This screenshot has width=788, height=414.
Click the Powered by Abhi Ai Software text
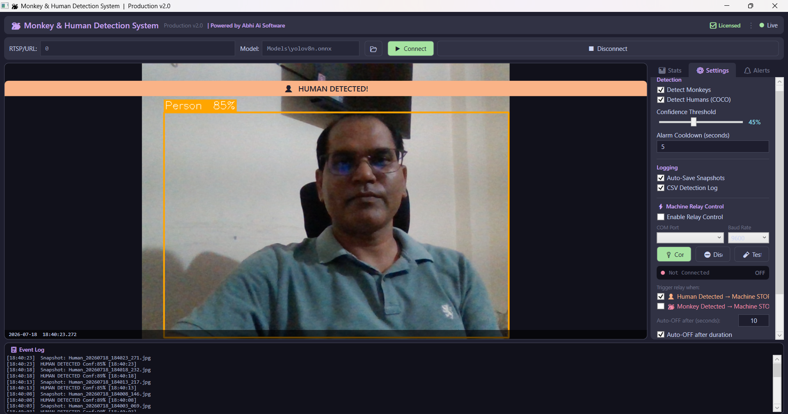(x=248, y=26)
